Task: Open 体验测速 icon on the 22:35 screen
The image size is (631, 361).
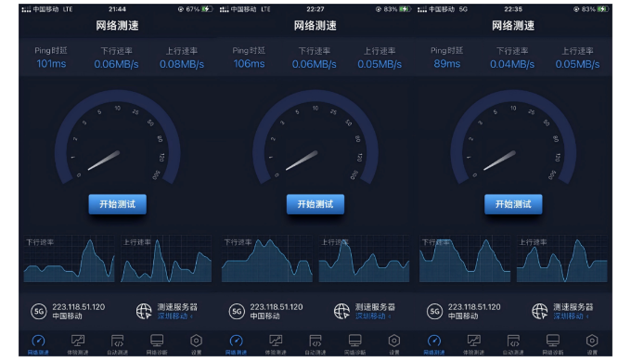Action: point(473,341)
